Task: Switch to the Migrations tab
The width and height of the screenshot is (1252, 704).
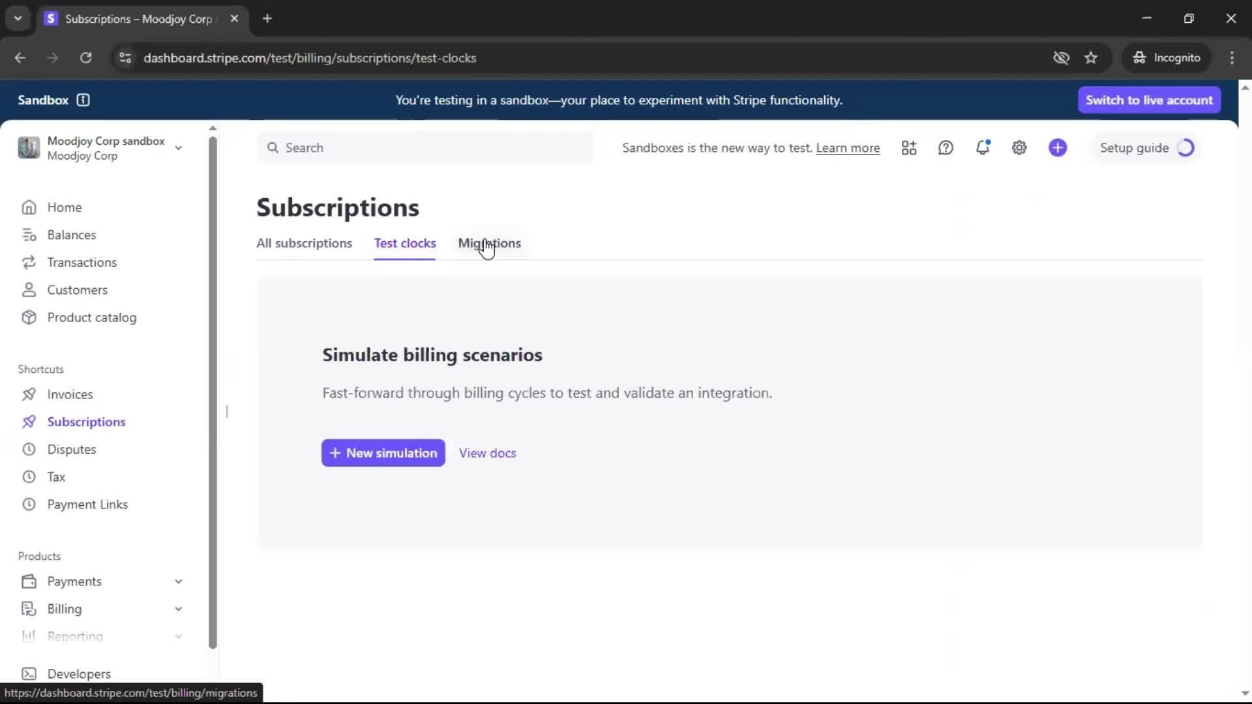Action: (x=489, y=243)
